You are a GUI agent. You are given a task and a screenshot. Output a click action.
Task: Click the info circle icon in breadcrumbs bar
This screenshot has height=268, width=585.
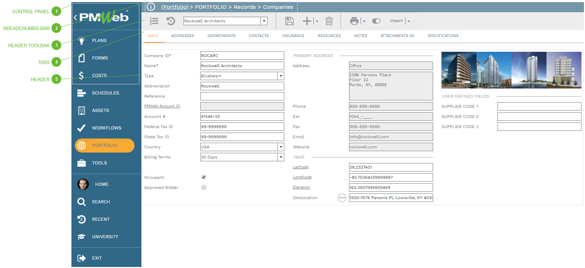coord(151,7)
